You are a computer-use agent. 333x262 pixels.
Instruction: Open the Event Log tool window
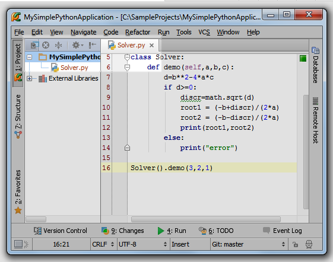coord(283,231)
